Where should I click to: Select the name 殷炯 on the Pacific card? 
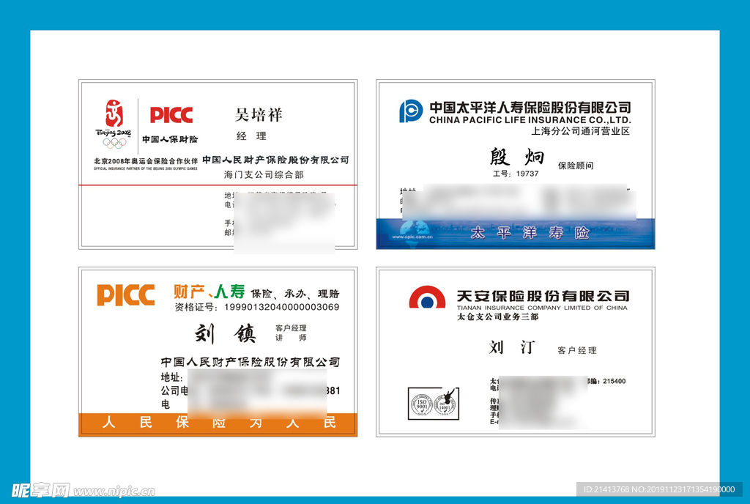pyautogui.click(x=516, y=156)
